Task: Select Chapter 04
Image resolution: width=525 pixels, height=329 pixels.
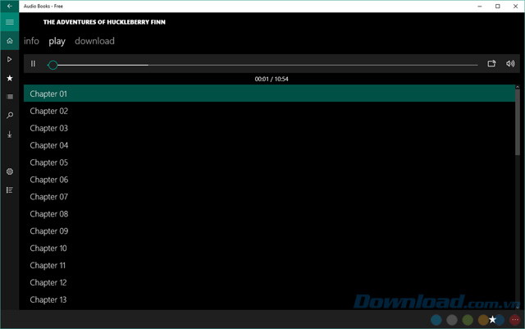Action: pyautogui.click(x=269, y=145)
